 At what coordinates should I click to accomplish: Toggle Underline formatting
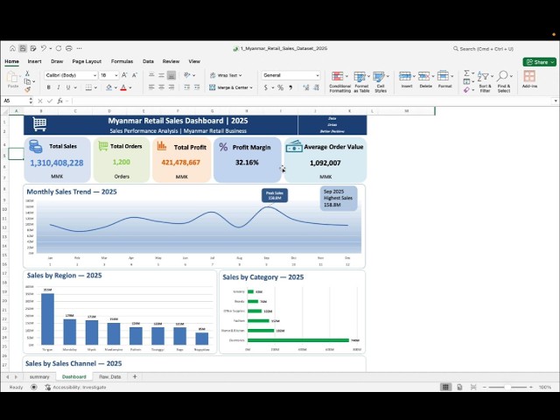tap(68, 87)
